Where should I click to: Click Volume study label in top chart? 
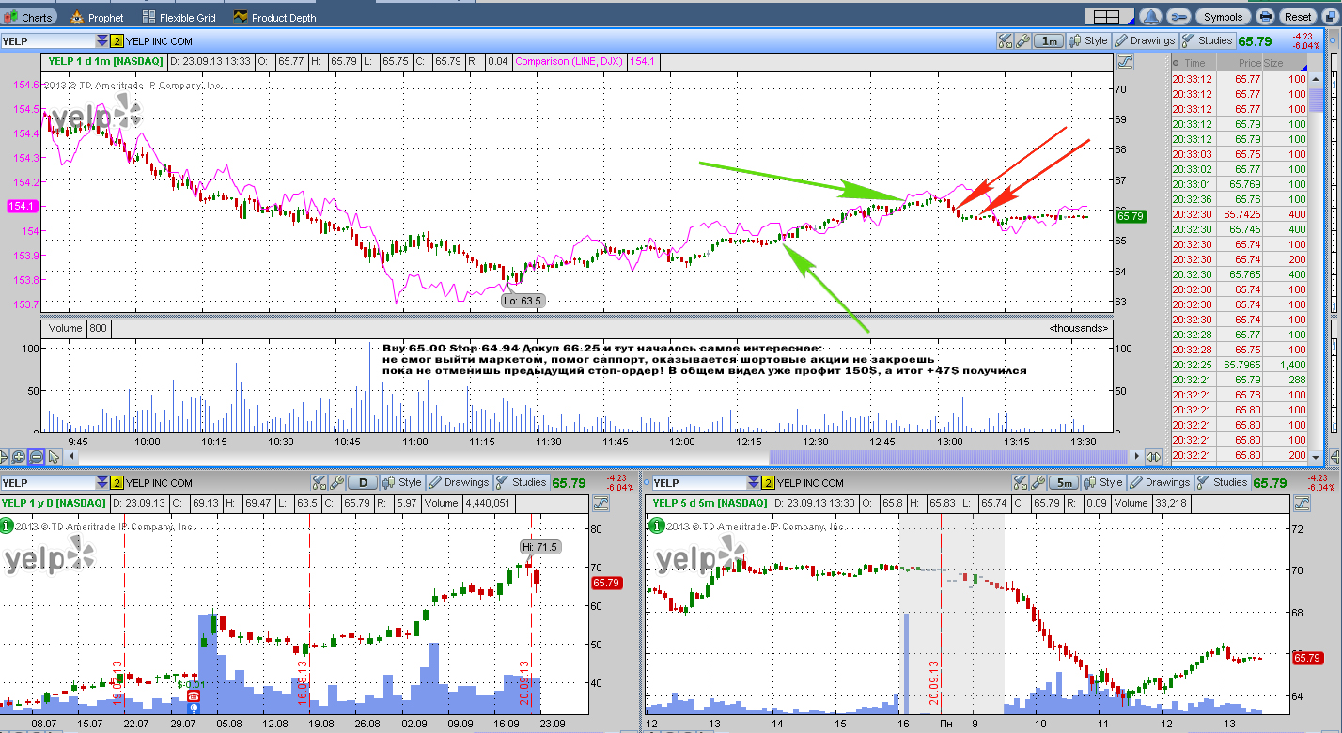tap(64, 329)
